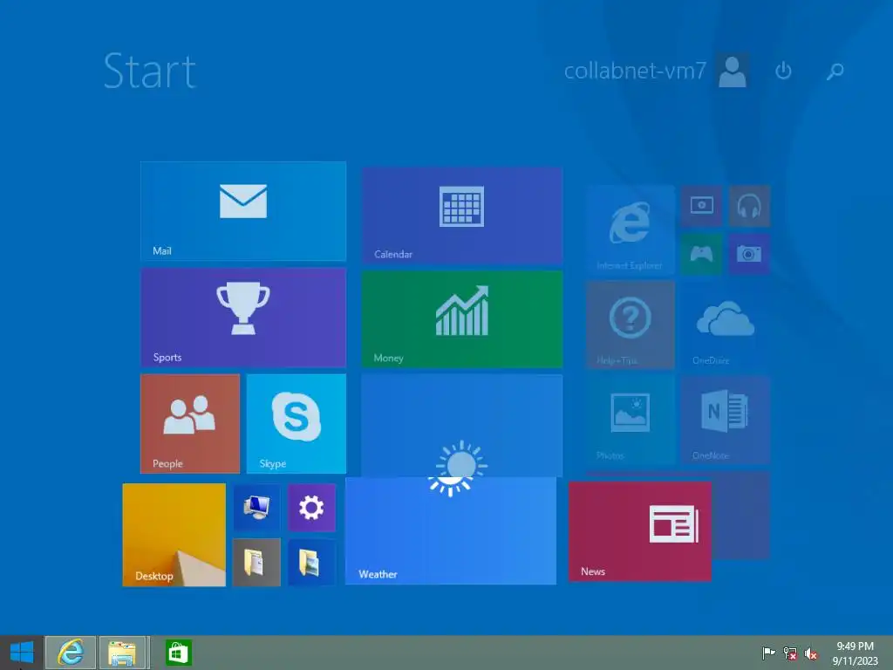
Task: Open Internet Explorer from the taskbar
Action: coord(71,653)
